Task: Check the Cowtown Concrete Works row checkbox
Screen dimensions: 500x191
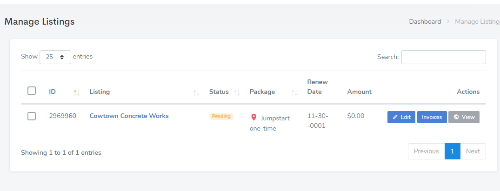Action: click(x=32, y=116)
